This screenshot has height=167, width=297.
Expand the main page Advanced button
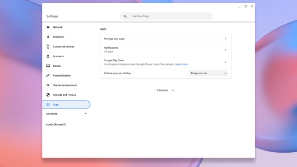165,90
